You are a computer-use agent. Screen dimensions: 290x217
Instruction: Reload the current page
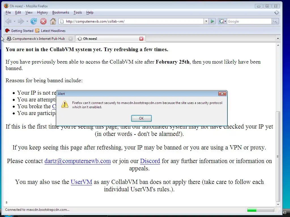pyautogui.click(x=34, y=21)
